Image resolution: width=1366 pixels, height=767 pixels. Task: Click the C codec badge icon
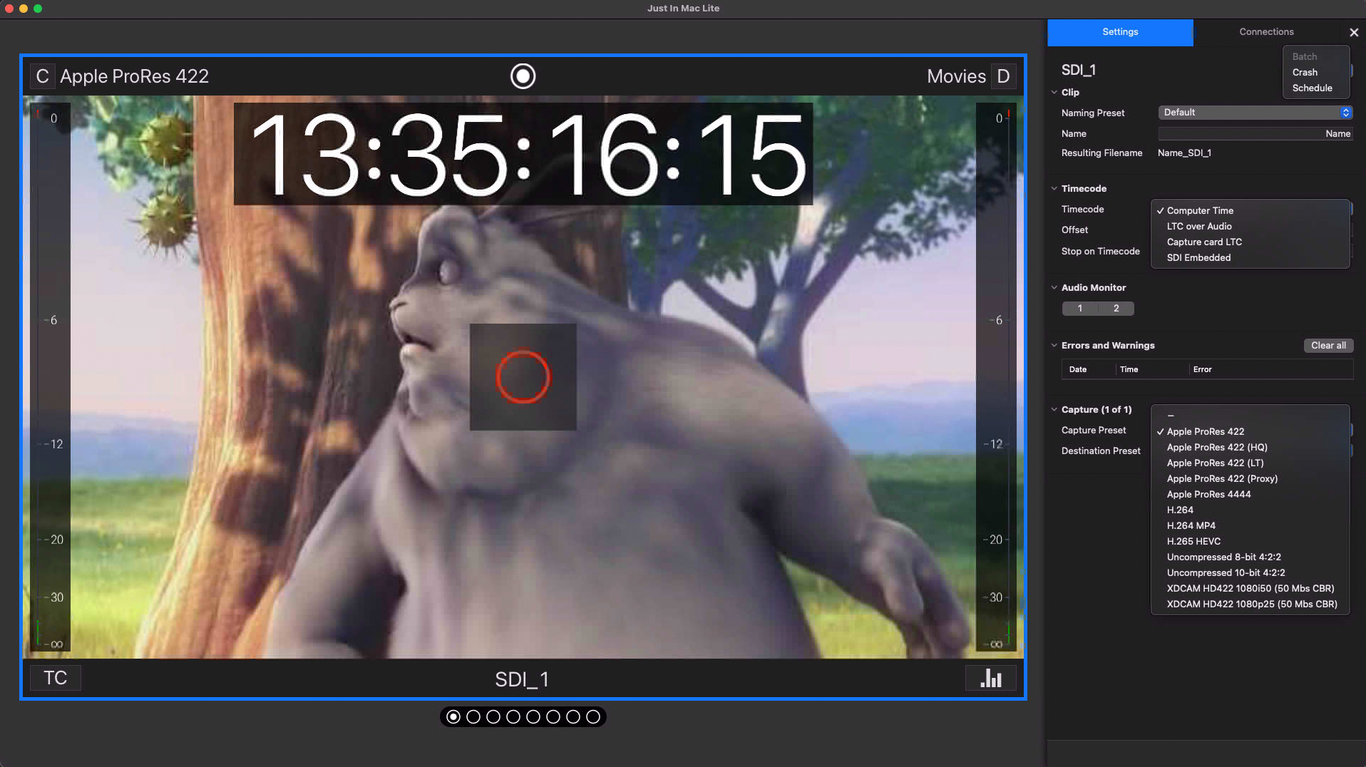pyautogui.click(x=42, y=76)
